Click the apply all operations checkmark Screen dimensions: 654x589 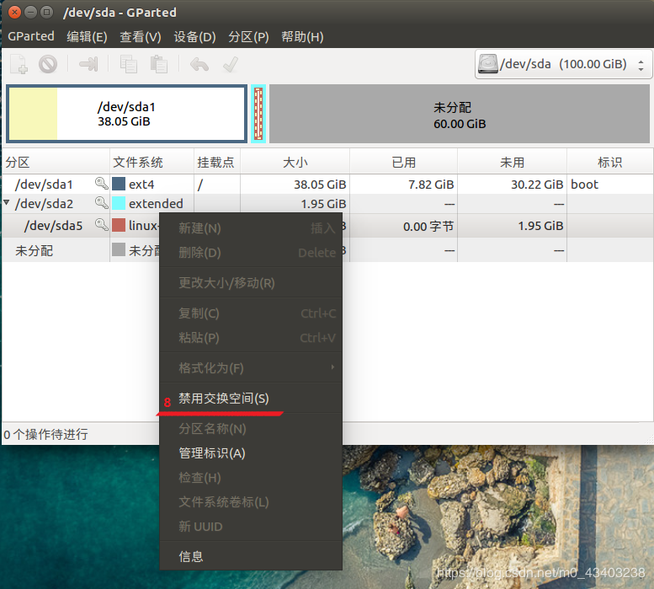coord(231,64)
